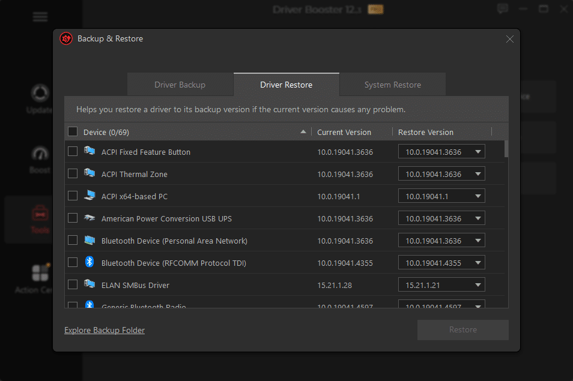Check the ACPI x64-based PC row

point(73,196)
